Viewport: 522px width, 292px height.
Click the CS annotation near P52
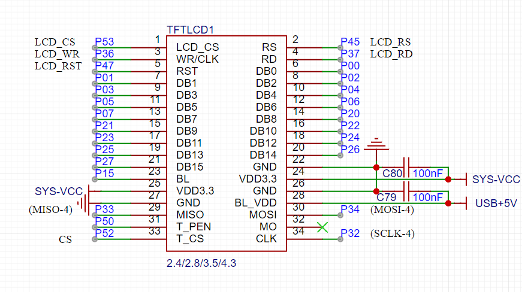coord(65,239)
